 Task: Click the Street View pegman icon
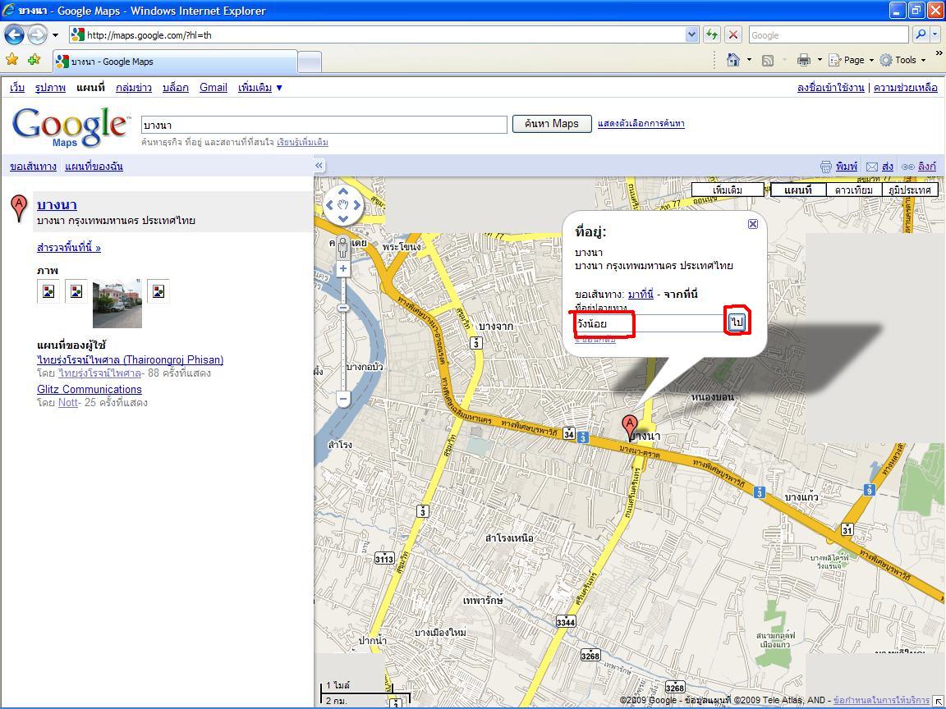(342, 246)
